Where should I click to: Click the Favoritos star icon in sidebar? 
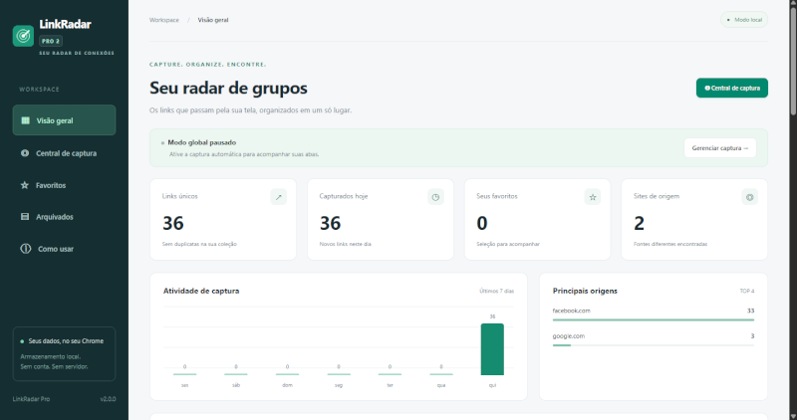pos(24,185)
